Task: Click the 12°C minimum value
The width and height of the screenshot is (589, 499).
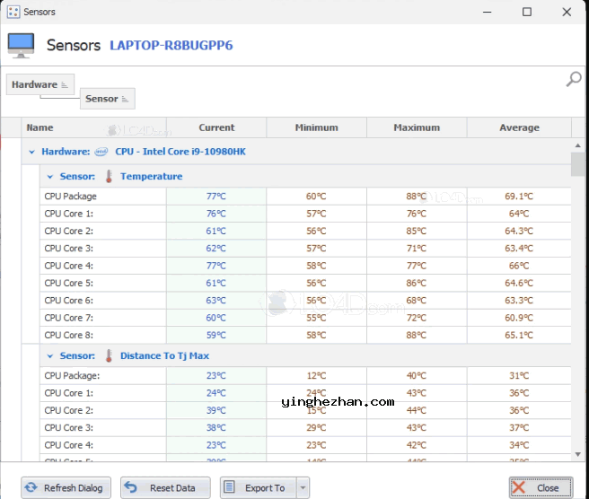Action: coord(316,376)
